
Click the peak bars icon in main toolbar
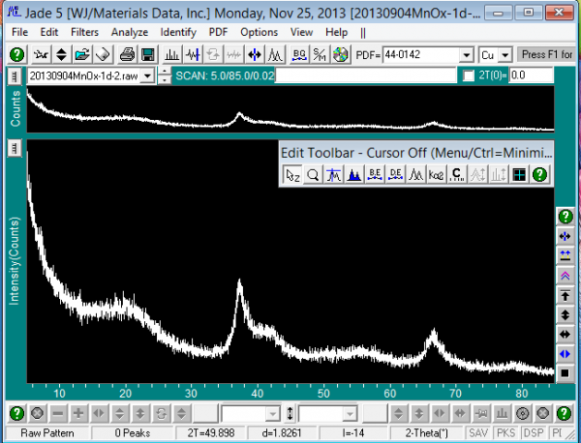tap(171, 55)
